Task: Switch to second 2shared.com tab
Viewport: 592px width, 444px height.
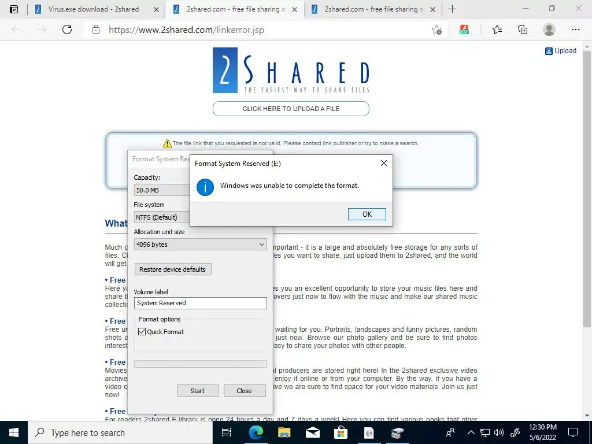Action: (x=234, y=9)
